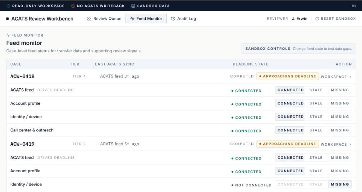This screenshot has height=192, width=362.
Task: Click the ACW-0418 Approaching Deadline badge
Action: click(288, 76)
